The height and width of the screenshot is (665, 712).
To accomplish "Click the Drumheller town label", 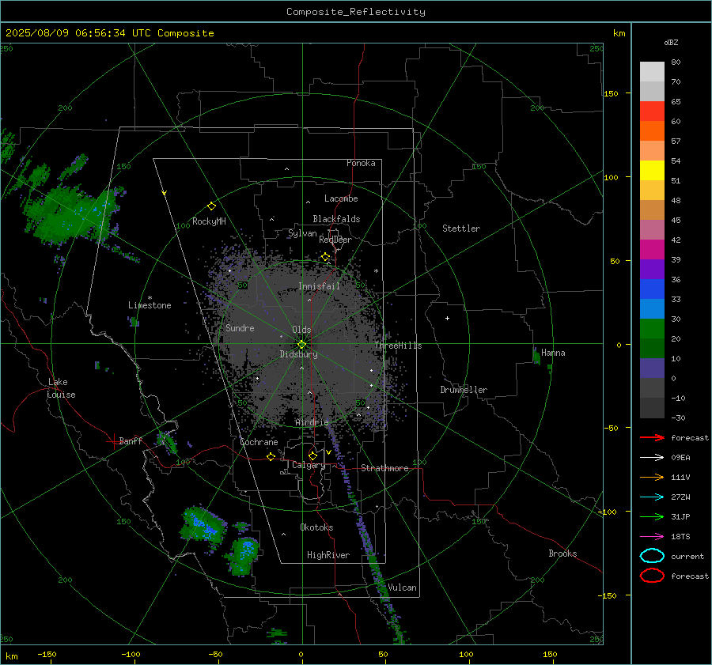I will [x=464, y=390].
